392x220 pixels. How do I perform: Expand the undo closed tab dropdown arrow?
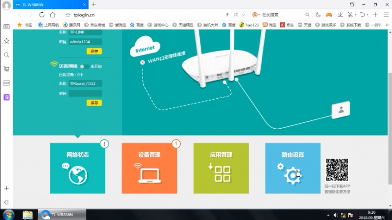tap(368, 15)
